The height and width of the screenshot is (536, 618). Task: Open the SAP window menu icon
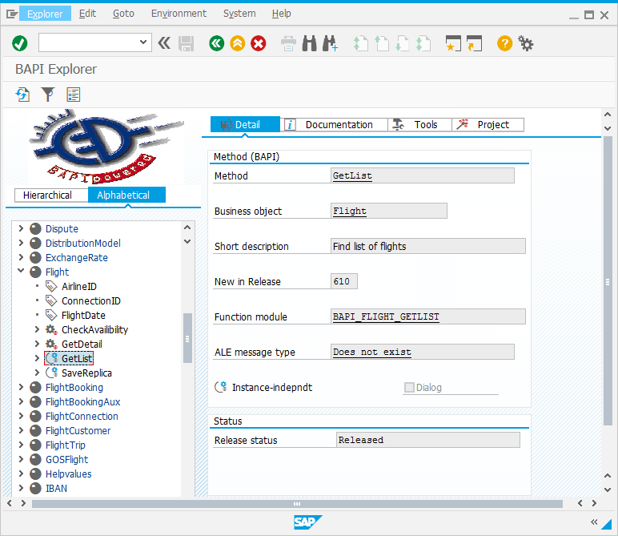[11, 14]
